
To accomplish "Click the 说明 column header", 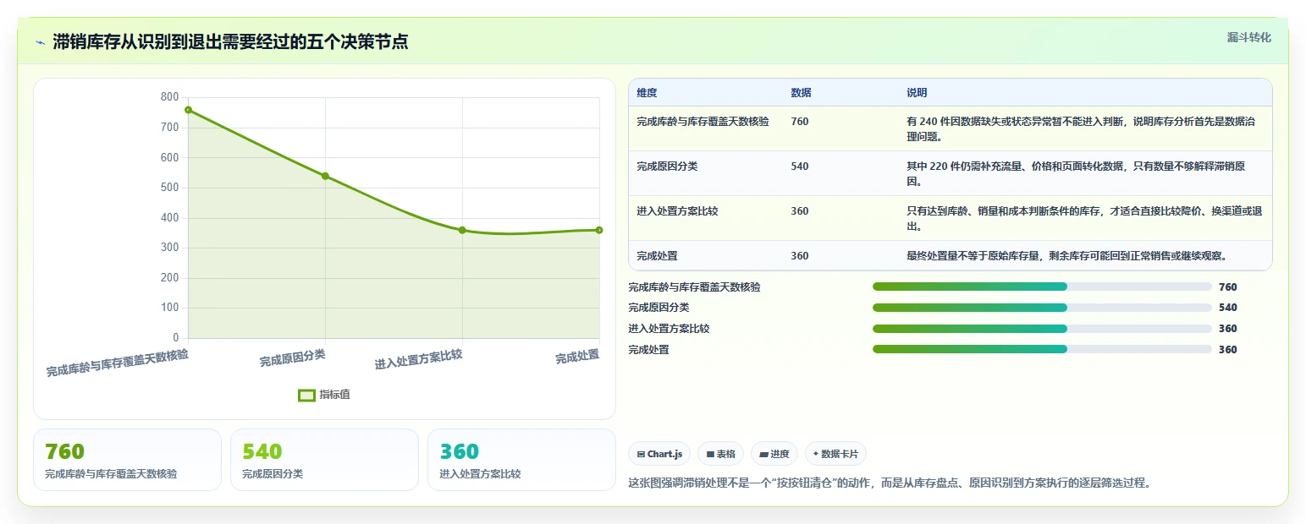I will point(917,93).
